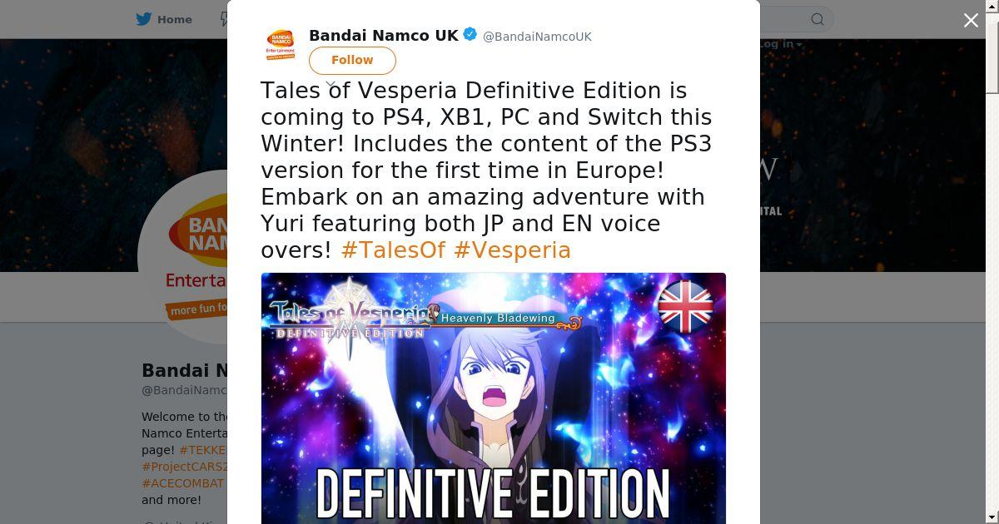Click the search magnifier icon

818,19
